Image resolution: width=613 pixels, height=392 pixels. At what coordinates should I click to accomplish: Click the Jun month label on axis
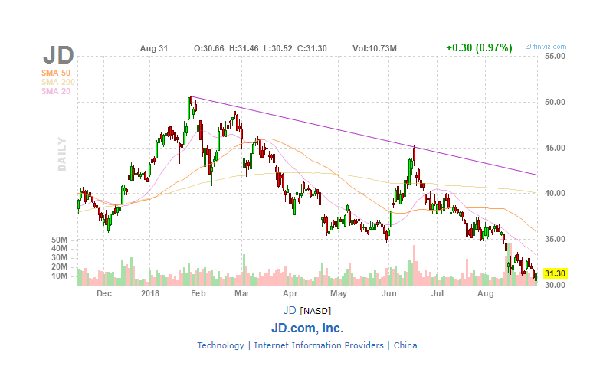(389, 293)
